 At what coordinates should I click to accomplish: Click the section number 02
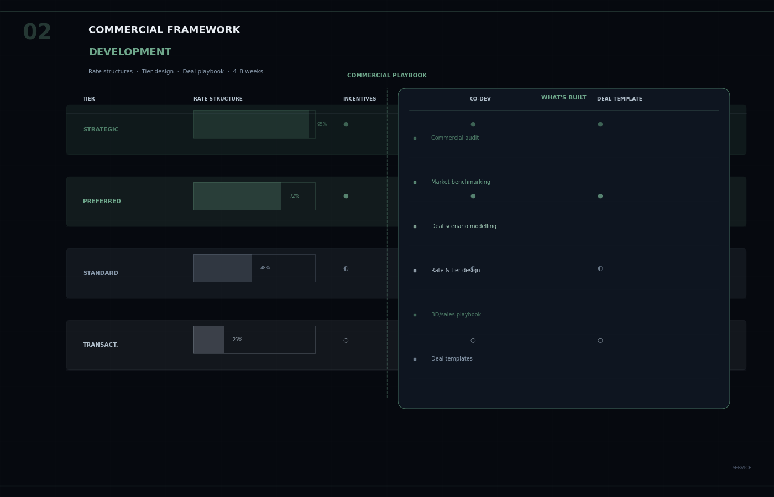[37, 33]
